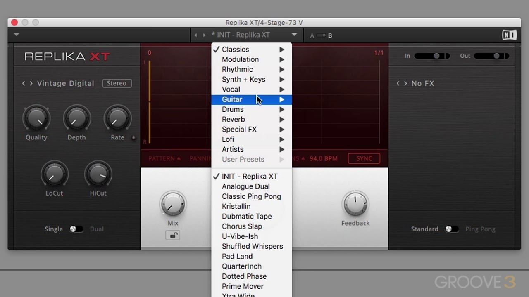Choose the Classic Ping Pong preset
The width and height of the screenshot is (529, 297).
pos(251,196)
